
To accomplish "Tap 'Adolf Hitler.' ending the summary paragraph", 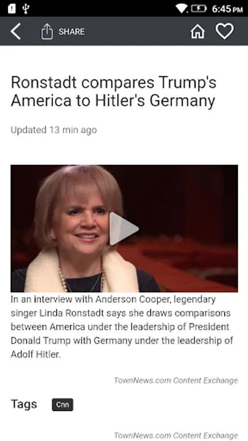I will pos(35,354).
